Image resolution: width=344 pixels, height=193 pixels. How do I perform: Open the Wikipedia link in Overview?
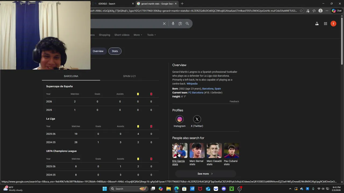tap(192, 84)
